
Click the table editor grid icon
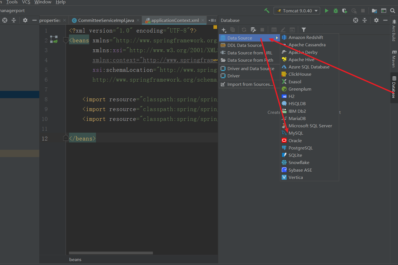click(274, 30)
